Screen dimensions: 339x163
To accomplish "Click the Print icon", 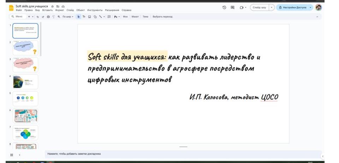I will 48,17.
